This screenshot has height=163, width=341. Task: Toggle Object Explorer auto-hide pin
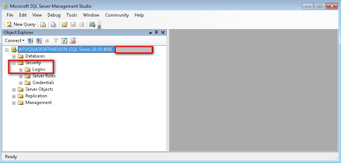(156, 32)
